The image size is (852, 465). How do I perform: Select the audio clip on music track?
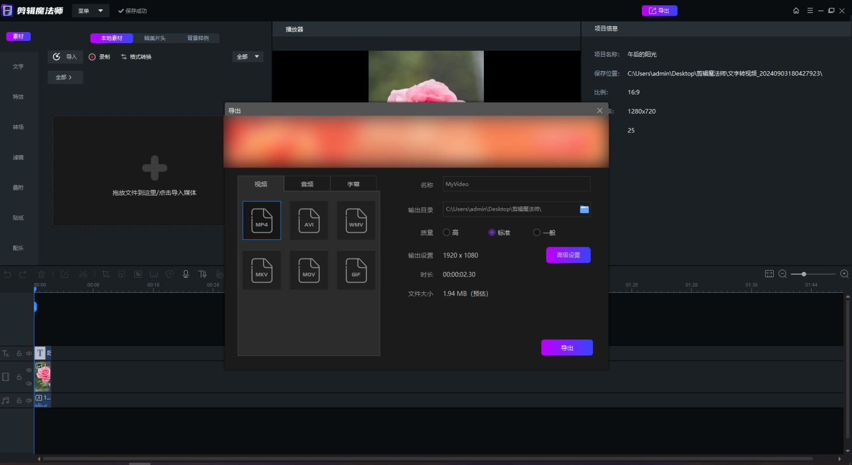43,400
